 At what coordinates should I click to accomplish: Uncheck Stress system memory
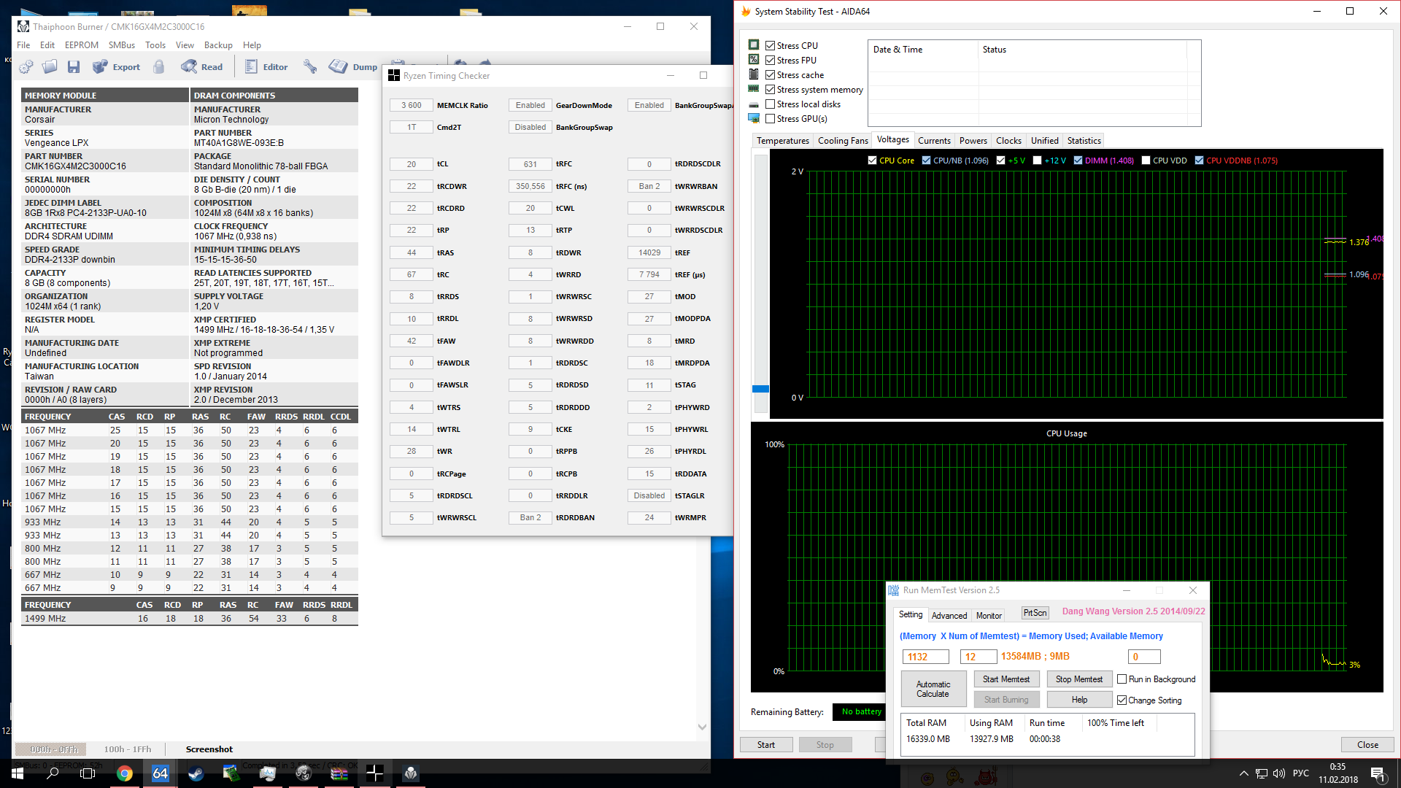coord(770,90)
